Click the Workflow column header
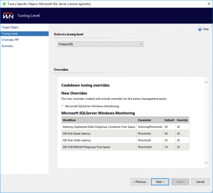The width and height of the screenshot is (213, 193). [99, 120]
